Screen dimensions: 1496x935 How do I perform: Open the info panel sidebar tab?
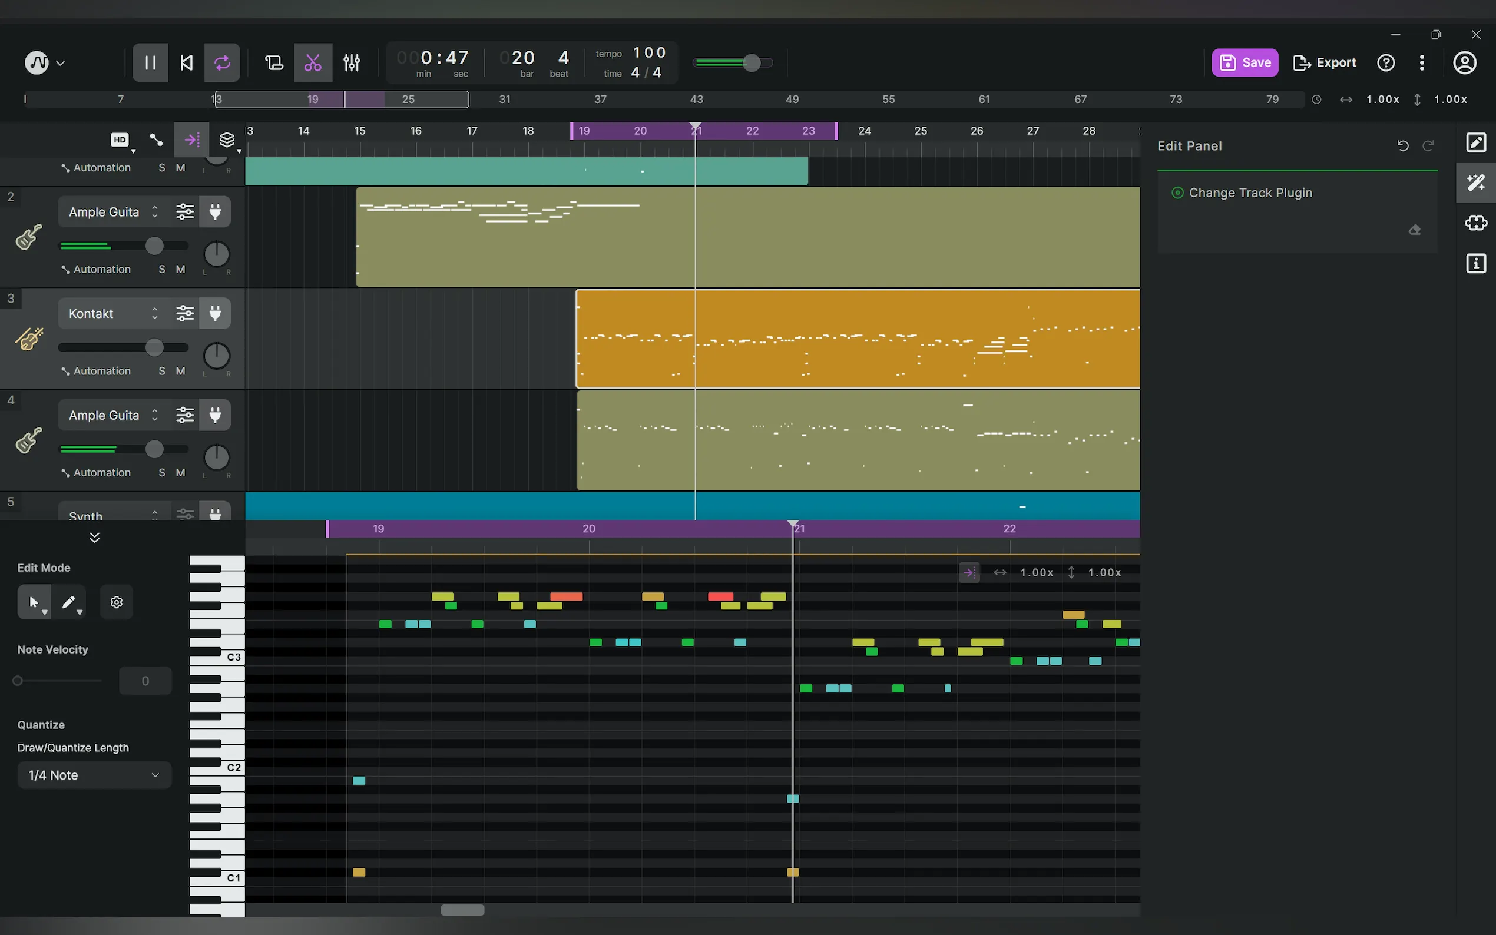(x=1475, y=264)
